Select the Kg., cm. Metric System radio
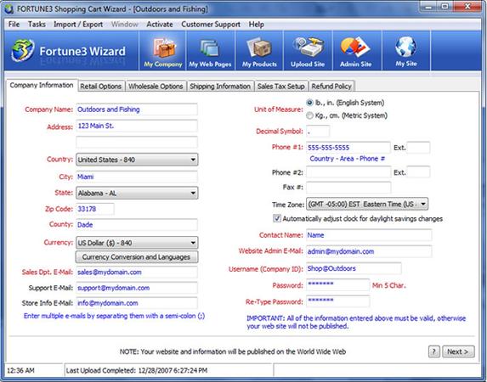Viewport: 487px width, 382px height. (309, 115)
